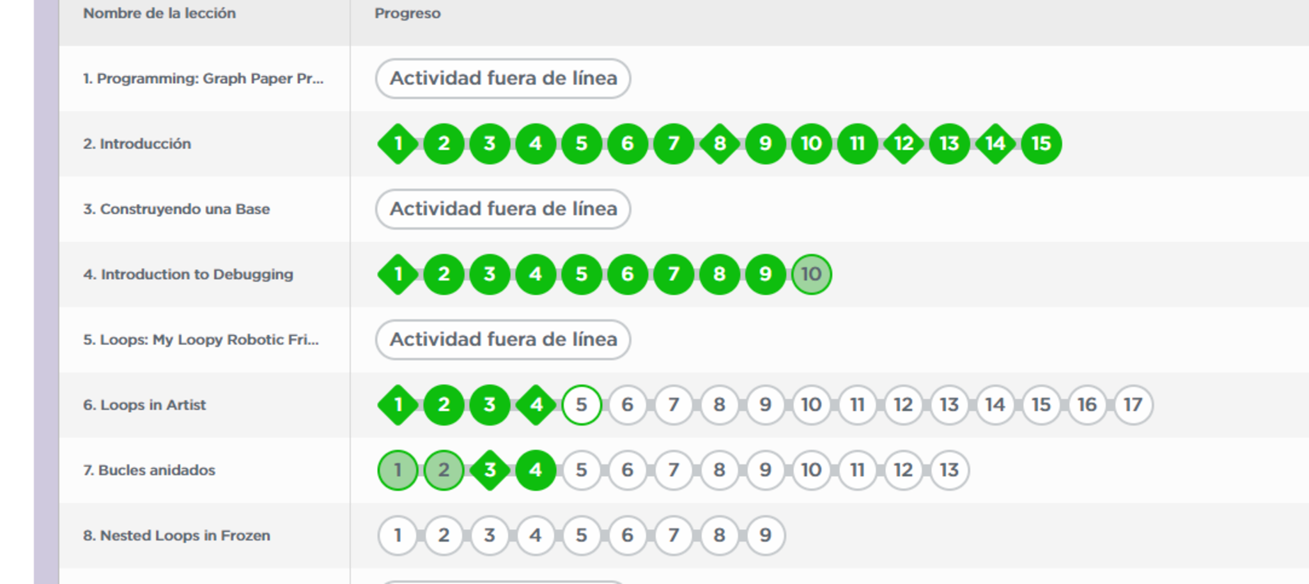Open offline activity for My Loopy Robotic Friends
The image size is (1309, 584).
coord(503,339)
